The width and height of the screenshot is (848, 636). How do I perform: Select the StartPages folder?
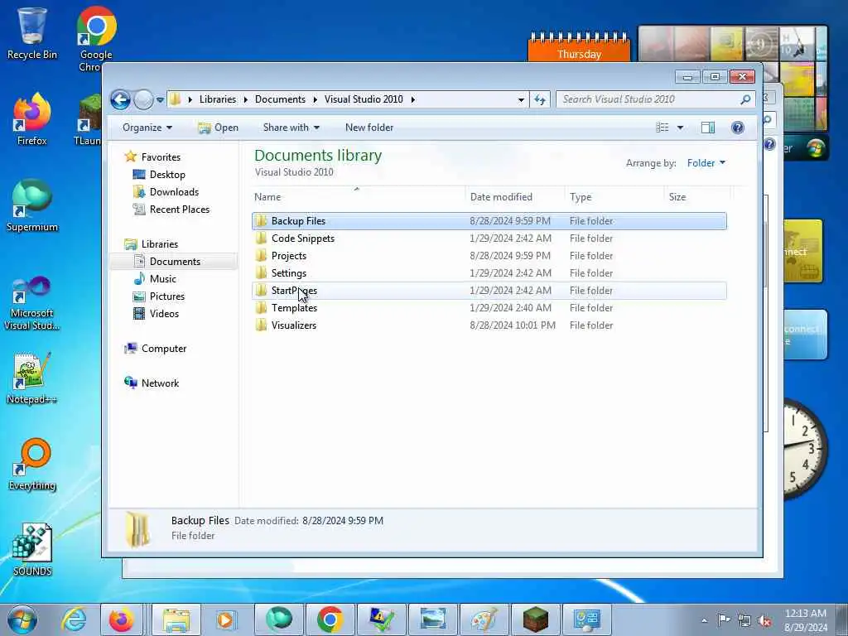point(489,291)
